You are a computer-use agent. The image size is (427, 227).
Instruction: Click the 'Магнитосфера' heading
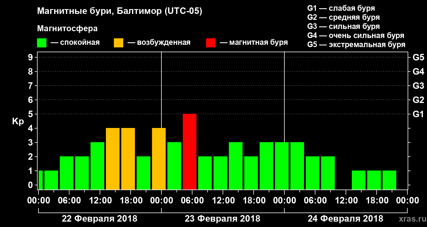[67, 29]
